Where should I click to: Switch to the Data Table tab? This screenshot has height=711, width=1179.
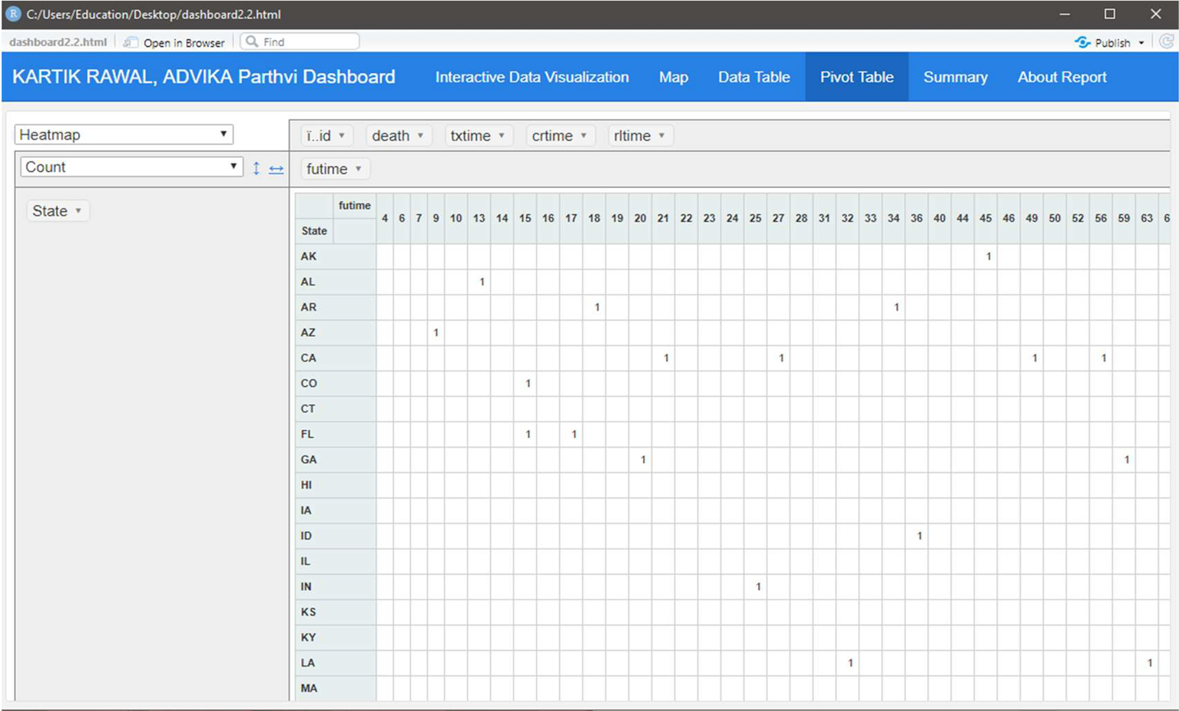click(754, 77)
